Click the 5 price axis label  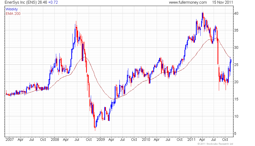(x=235, y=133)
